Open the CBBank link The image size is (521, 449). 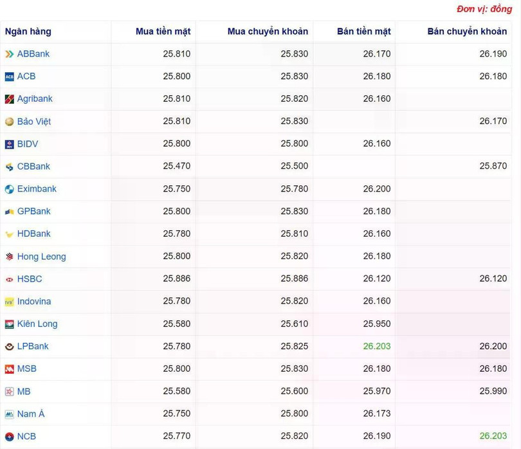pyautogui.click(x=33, y=166)
